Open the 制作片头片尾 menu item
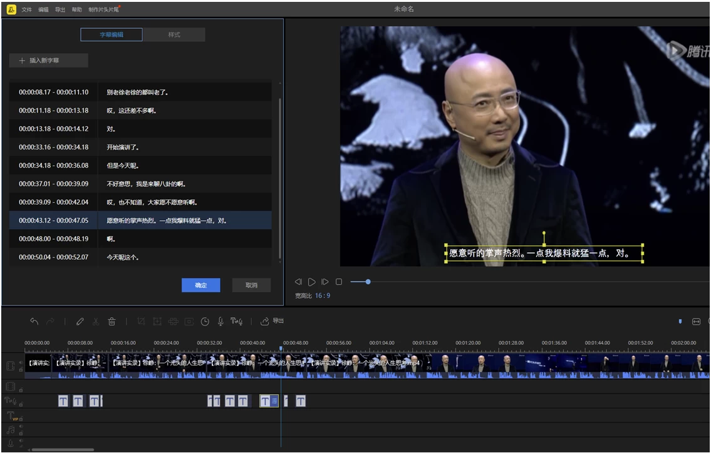Image resolution: width=711 pixels, height=453 pixels. pyautogui.click(x=103, y=9)
